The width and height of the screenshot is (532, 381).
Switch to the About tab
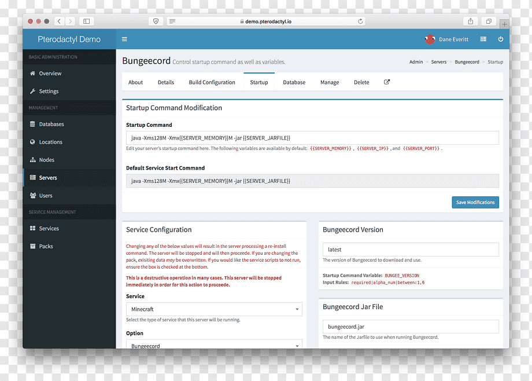point(135,82)
